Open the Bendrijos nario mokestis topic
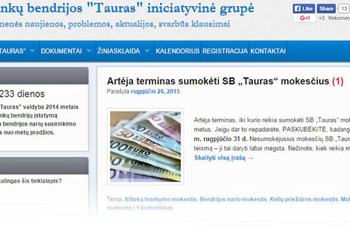The width and height of the screenshot is (350, 231). (233, 199)
